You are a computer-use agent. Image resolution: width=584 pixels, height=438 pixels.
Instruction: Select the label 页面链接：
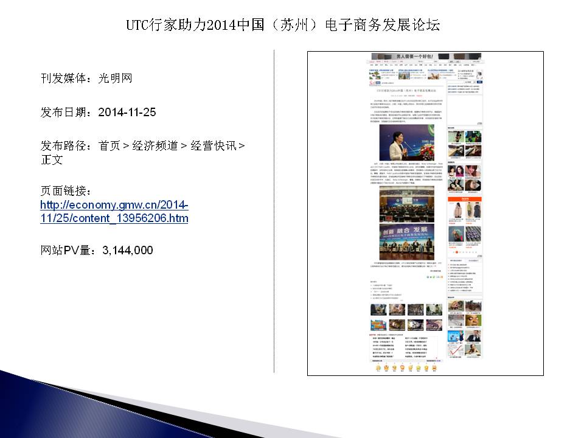point(66,190)
